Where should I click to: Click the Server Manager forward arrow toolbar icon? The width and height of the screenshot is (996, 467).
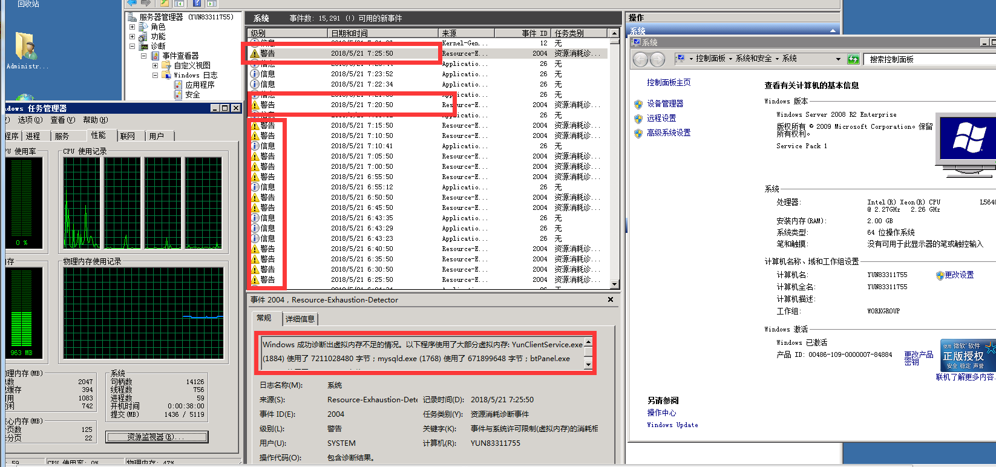pos(145,3)
